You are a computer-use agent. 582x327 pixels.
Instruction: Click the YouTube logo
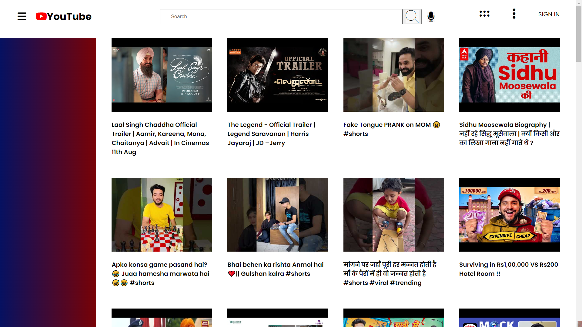point(63,16)
